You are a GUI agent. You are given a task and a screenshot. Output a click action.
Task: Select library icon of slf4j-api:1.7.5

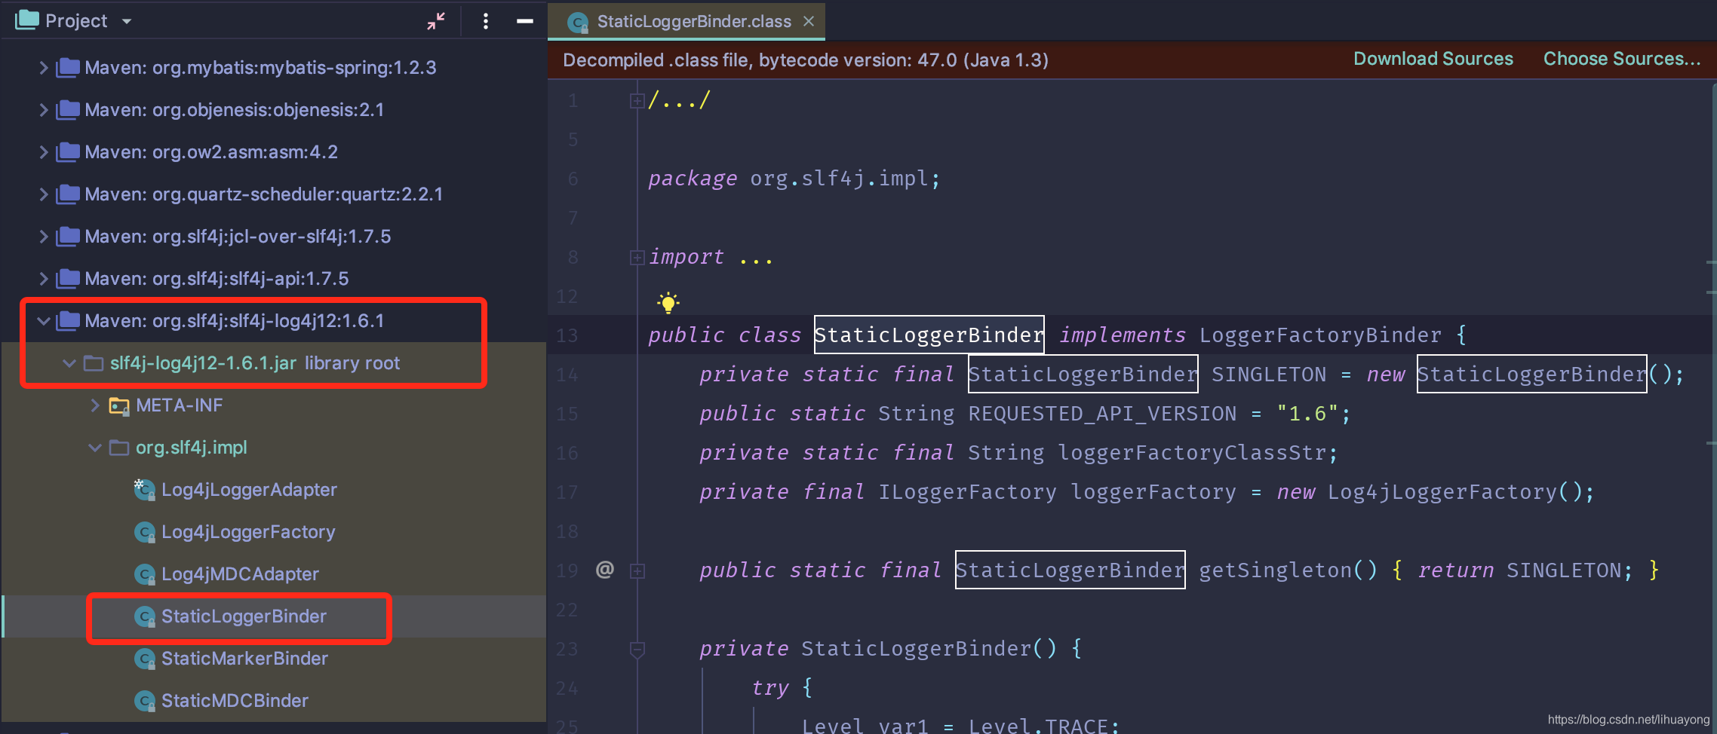click(68, 278)
